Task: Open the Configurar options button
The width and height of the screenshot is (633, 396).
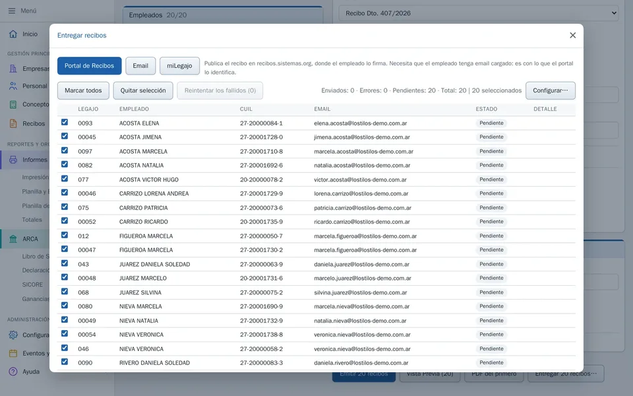Action: (x=550, y=90)
